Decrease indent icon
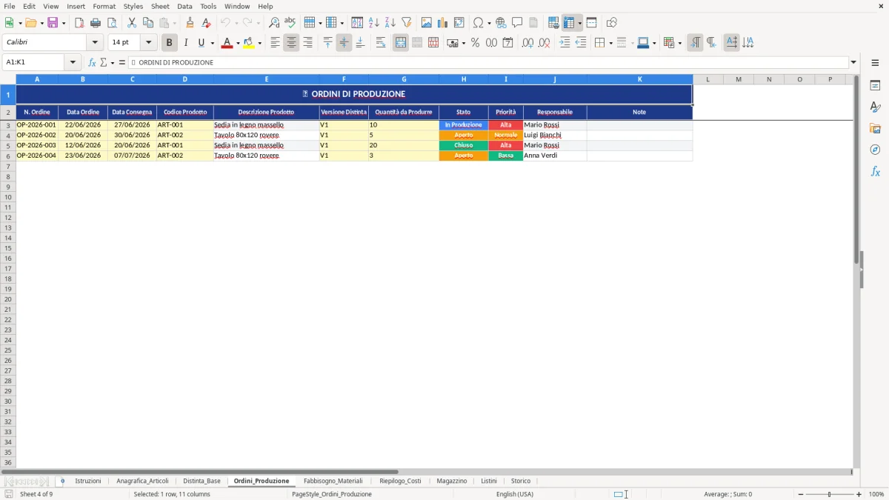This screenshot has width=889, height=500. coord(581,43)
